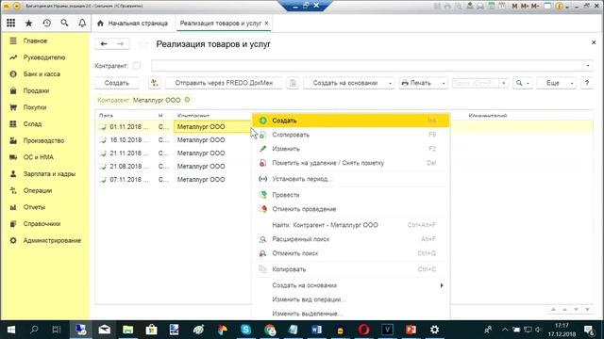Open Skype from taskbar
604x339 pixels.
pos(245,330)
